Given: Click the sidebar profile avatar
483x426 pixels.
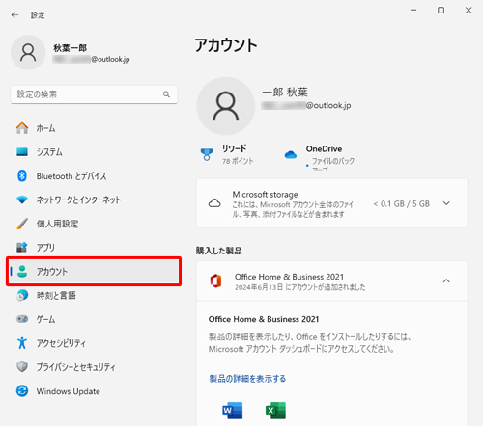Looking at the screenshot, I should pyautogui.click(x=28, y=52).
